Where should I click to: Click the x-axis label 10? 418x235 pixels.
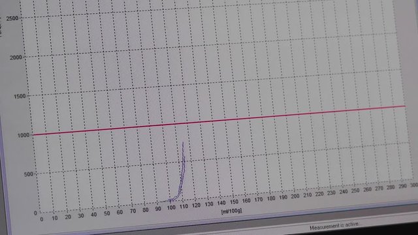click(x=55, y=218)
